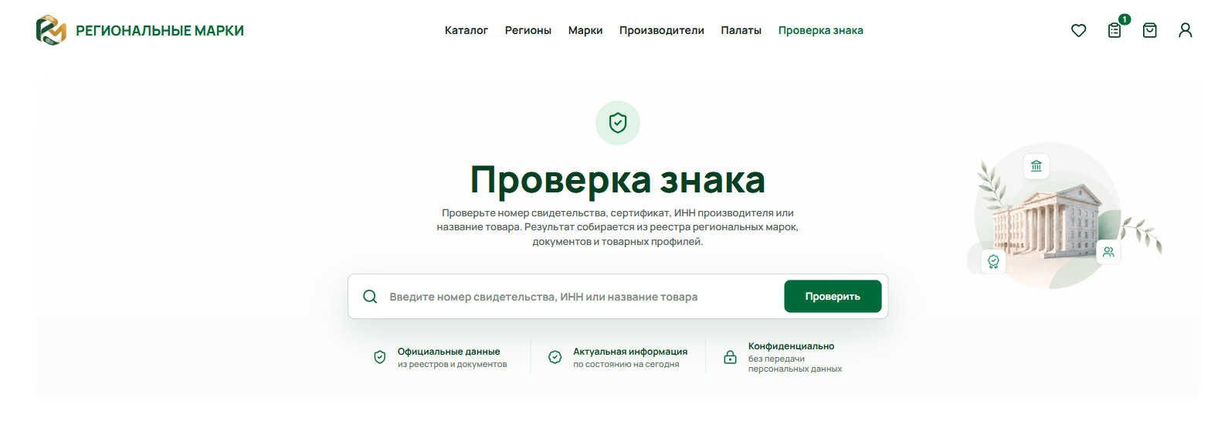Screen dimensions: 1228x425
Task: Open the clipboard list icon with badge
Action: pyautogui.click(x=1114, y=30)
